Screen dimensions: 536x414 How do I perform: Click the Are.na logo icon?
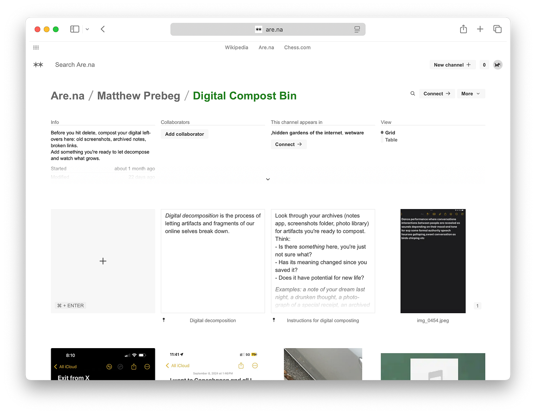[38, 65]
